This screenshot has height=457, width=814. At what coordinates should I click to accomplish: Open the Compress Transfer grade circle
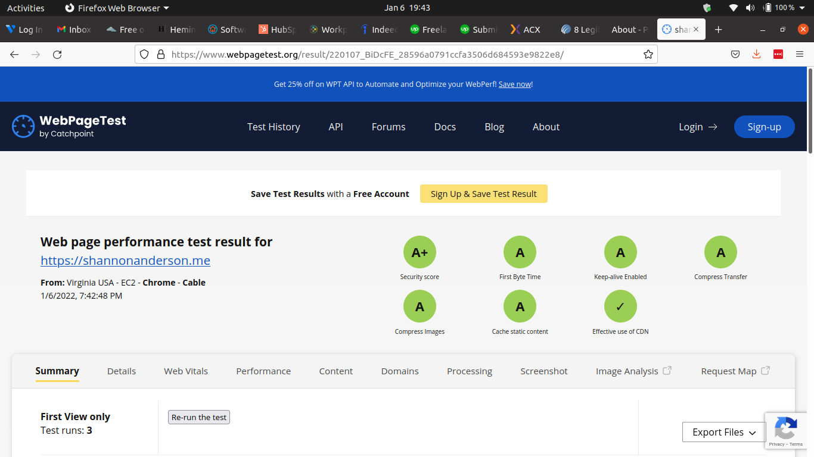(x=720, y=252)
